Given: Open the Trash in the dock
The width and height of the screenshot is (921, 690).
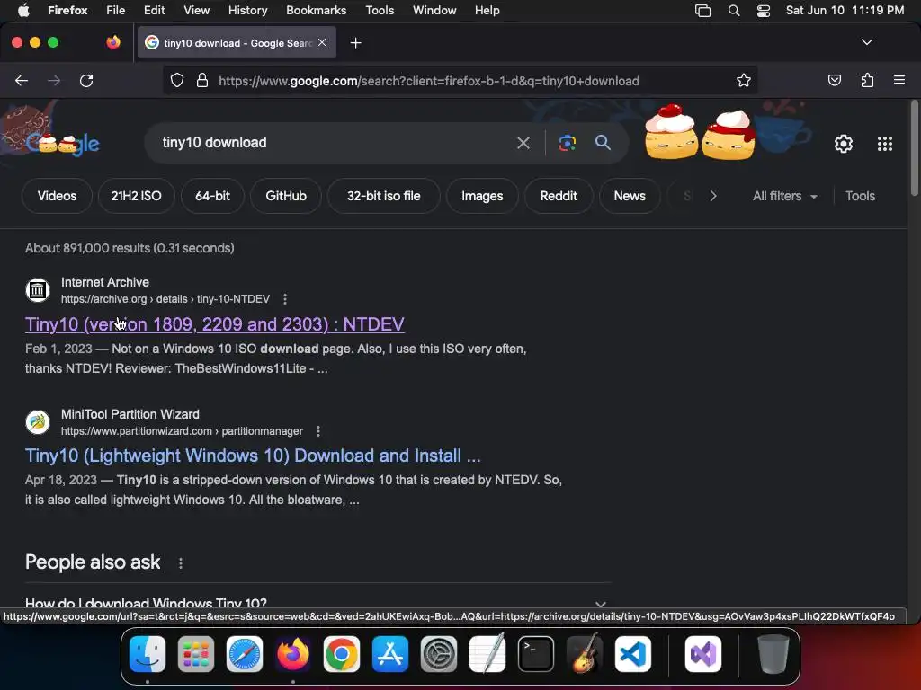Looking at the screenshot, I should click(x=773, y=654).
